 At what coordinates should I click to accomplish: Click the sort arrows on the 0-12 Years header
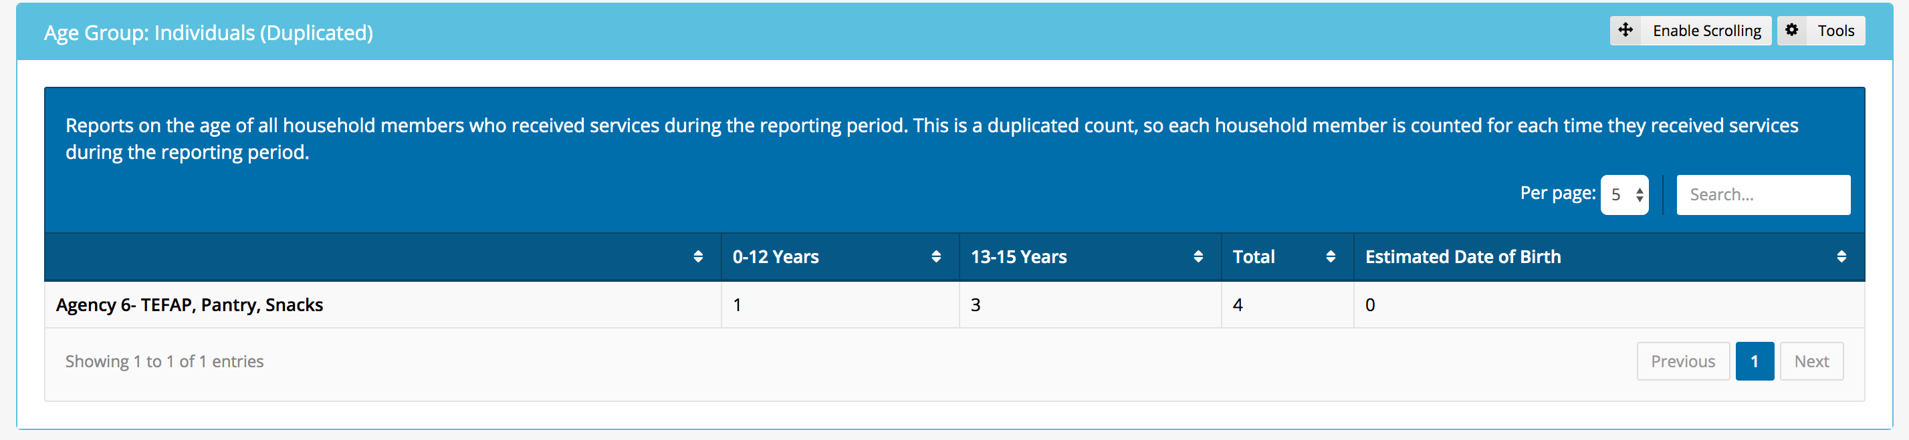(935, 256)
